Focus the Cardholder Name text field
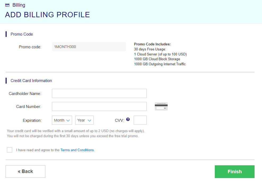Screen dimensions: 262x182 click(99, 93)
